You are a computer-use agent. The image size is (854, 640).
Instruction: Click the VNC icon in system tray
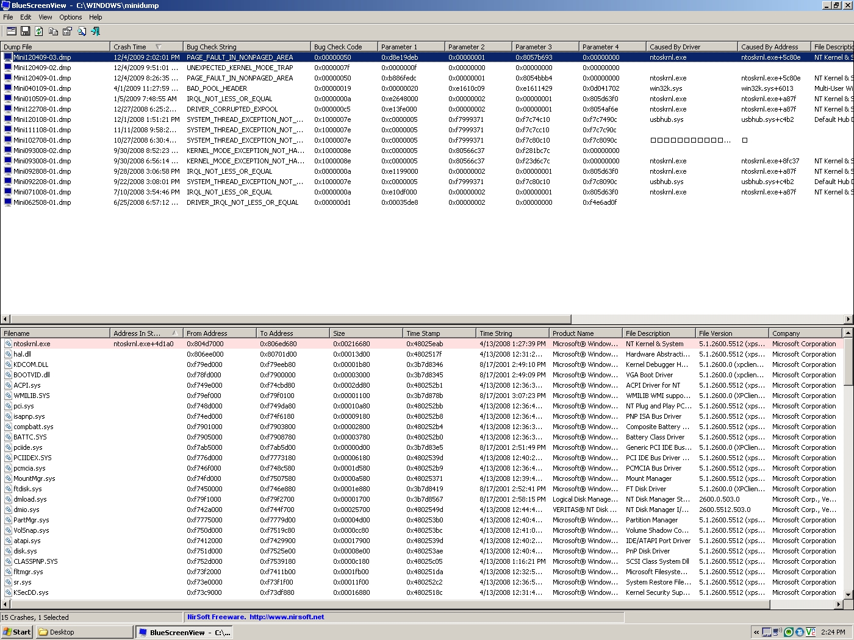[x=810, y=632]
